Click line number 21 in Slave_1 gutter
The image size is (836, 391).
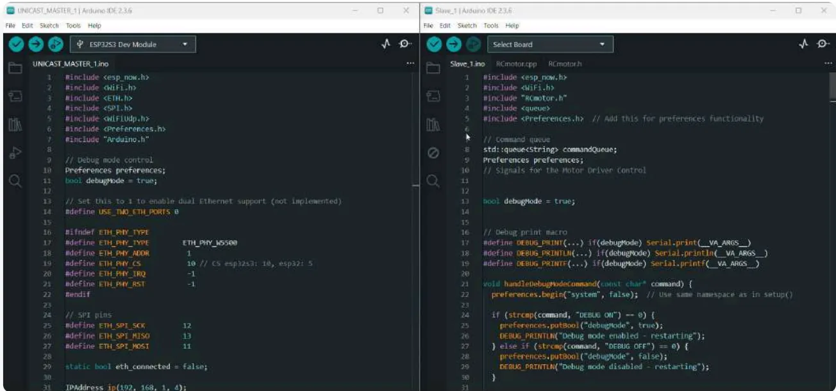coord(465,284)
